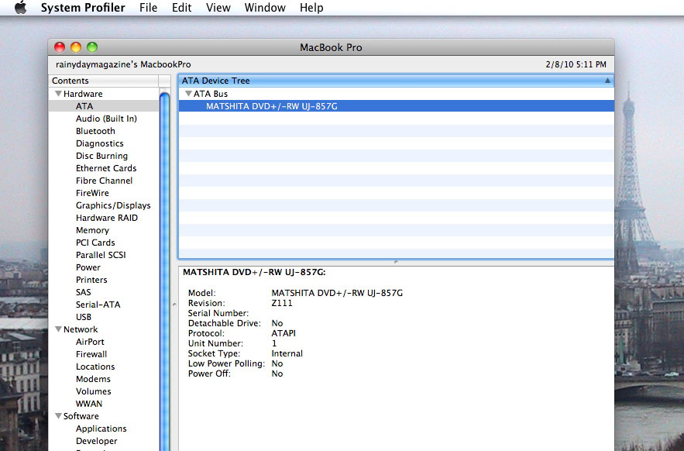
Task: Select Applications under Software
Action: (101, 429)
